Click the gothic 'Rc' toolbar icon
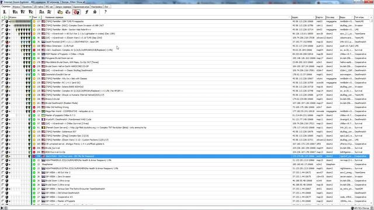The width and height of the screenshot is (374, 210). [31, 12]
